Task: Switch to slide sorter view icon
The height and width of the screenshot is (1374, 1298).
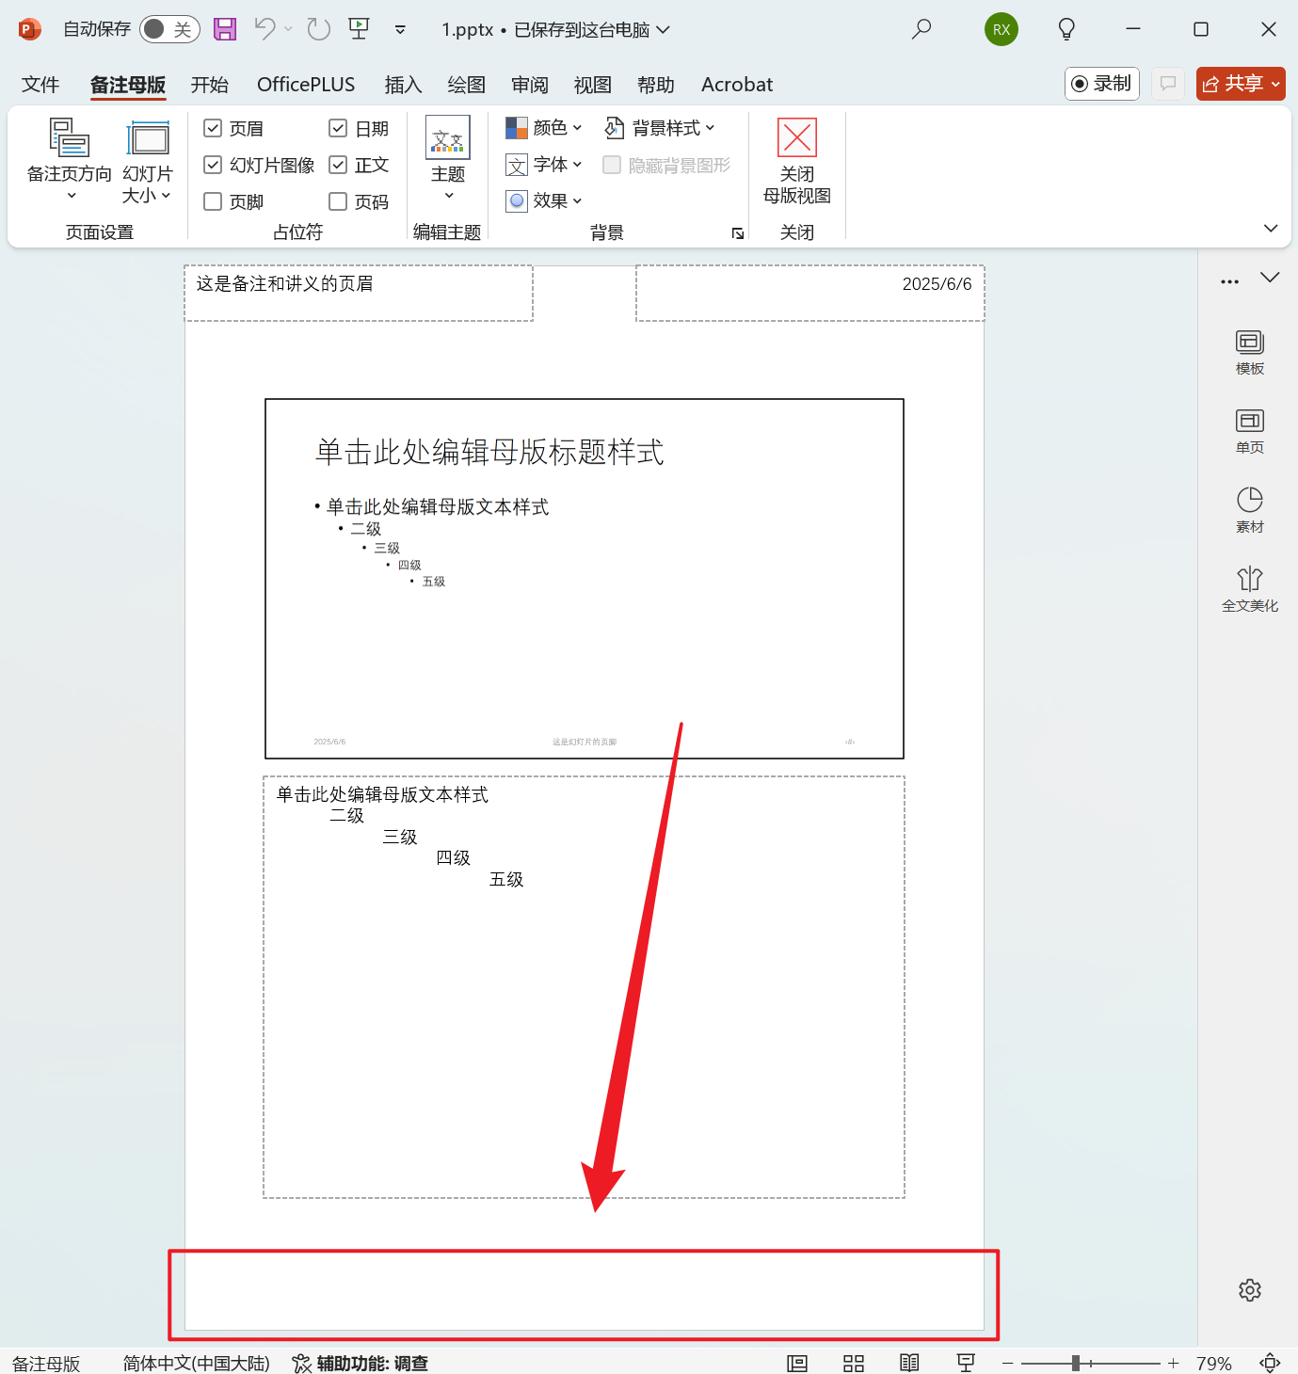Action: [x=854, y=1363]
